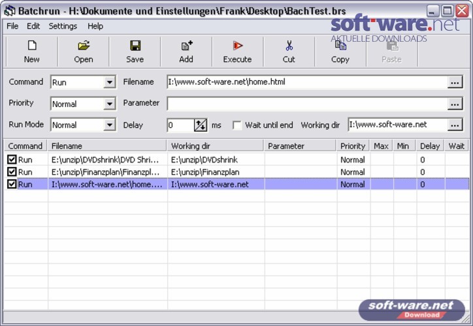473x326 pixels.
Task: Click the Priority column header
Action: [353, 146]
